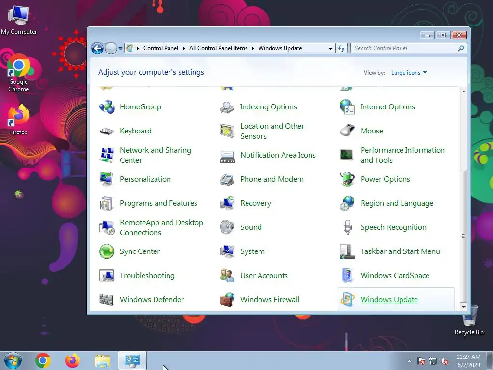Open the User Accounts link text
The image size is (493, 370).
[x=264, y=276]
